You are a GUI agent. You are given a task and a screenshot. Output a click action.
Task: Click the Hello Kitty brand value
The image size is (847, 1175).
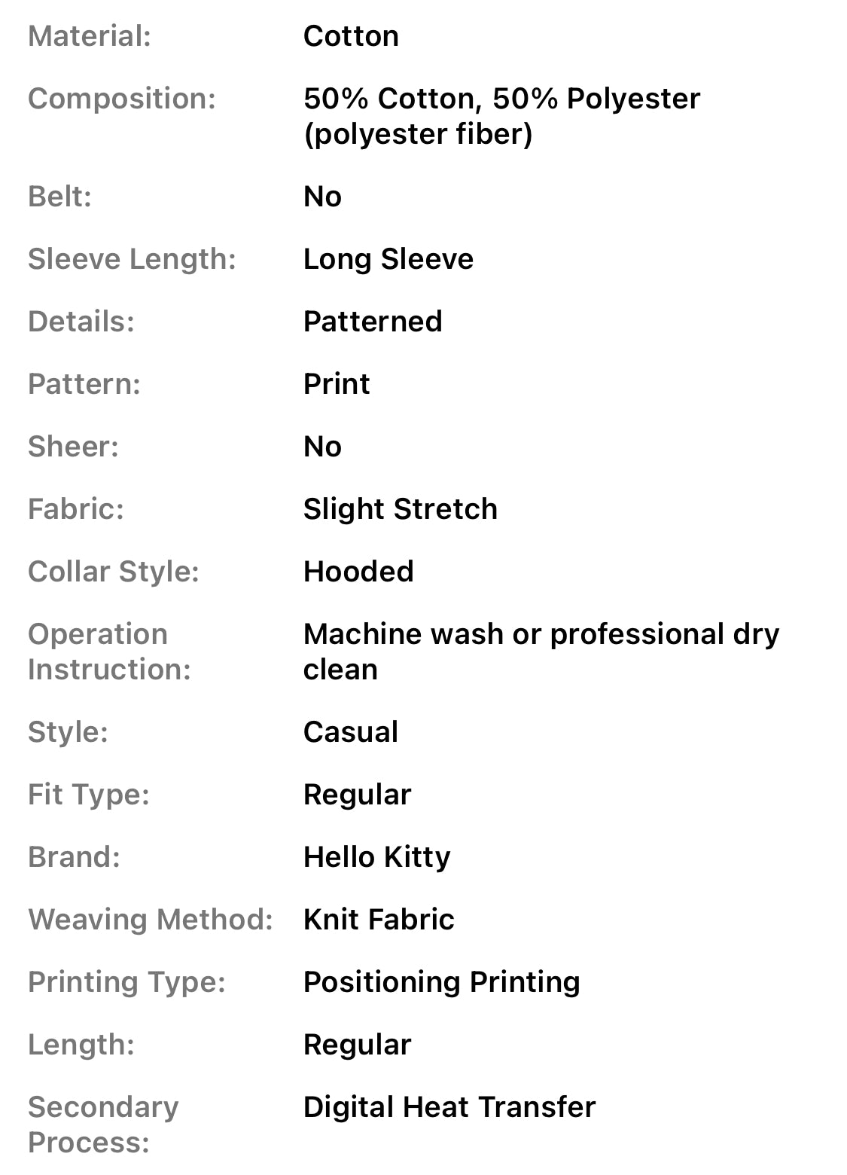coord(376,857)
